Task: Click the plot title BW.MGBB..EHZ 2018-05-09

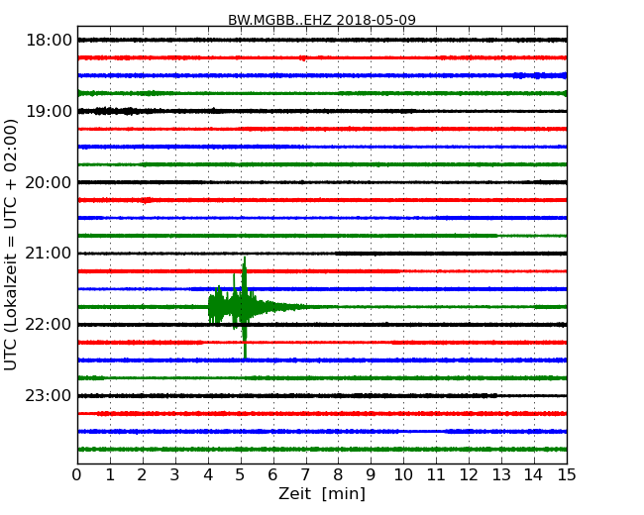Action: 322,20
